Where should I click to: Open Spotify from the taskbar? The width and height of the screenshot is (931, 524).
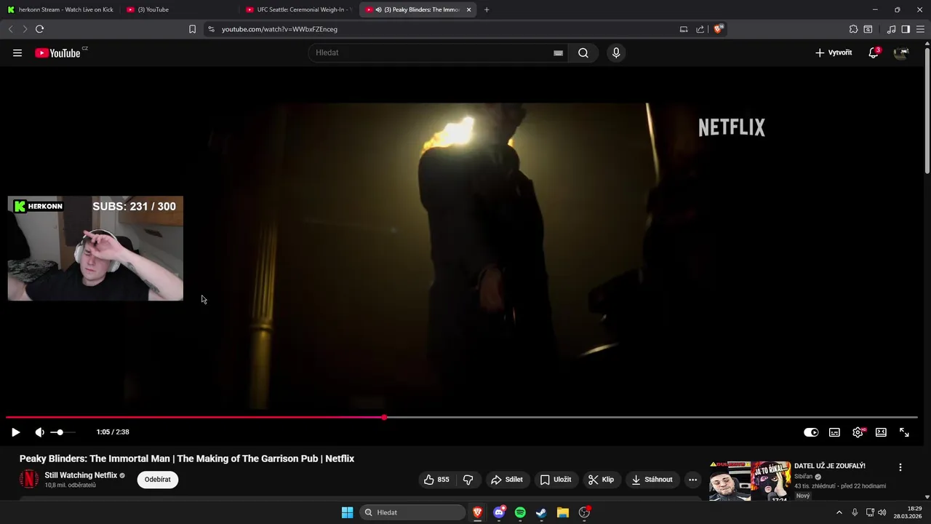[x=520, y=512]
